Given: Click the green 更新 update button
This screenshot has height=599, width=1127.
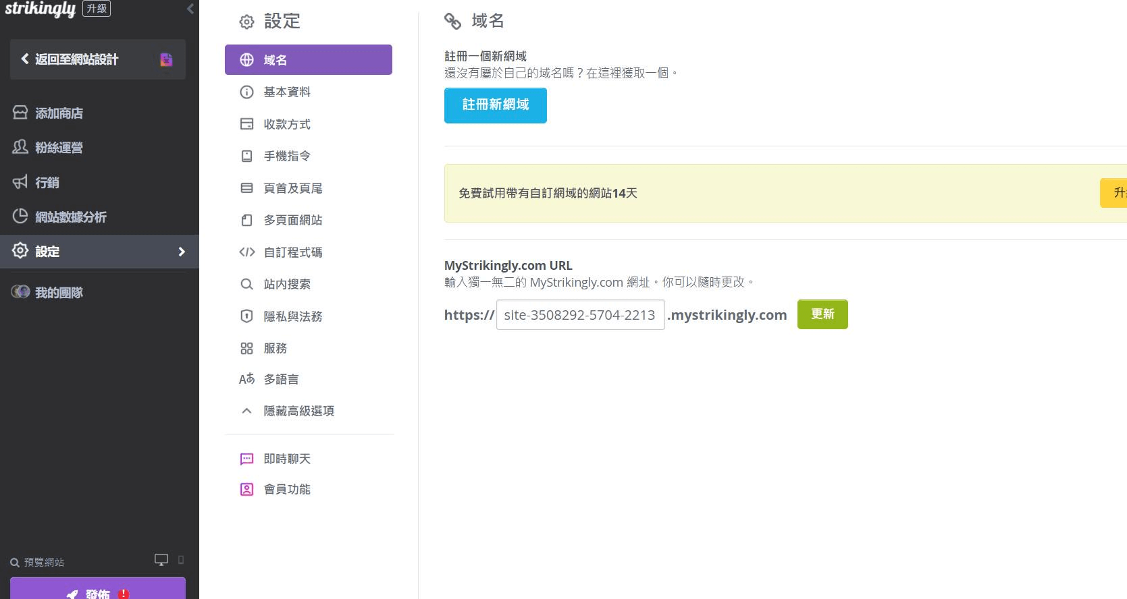Looking at the screenshot, I should click(822, 314).
